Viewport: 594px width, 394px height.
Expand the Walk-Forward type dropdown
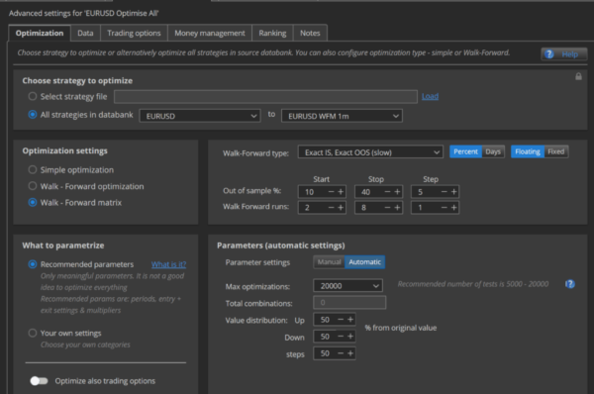370,152
